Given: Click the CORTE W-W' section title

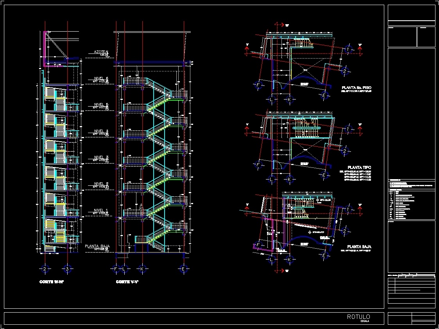Looking at the screenshot, I should 52,282.
